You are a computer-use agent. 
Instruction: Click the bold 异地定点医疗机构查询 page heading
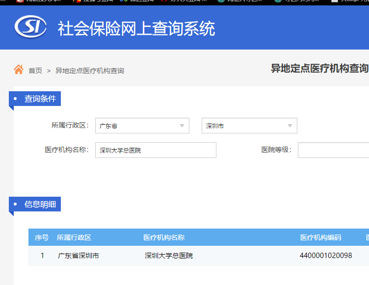pos(319,68)
